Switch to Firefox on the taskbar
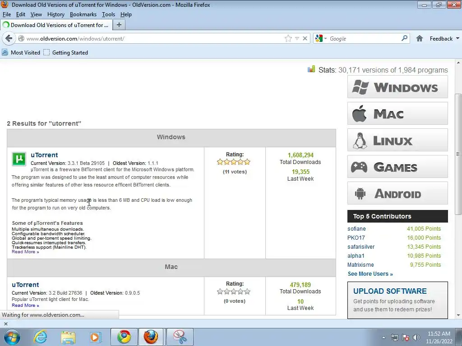Screen dimensions: 462x346 (151, 337)
